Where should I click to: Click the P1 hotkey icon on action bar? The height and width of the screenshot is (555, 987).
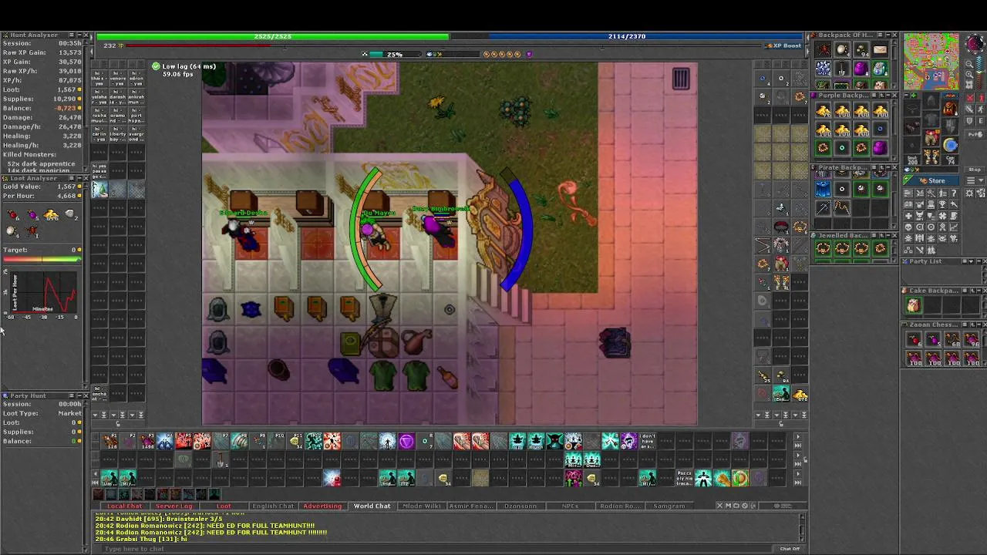pos(109,441)
